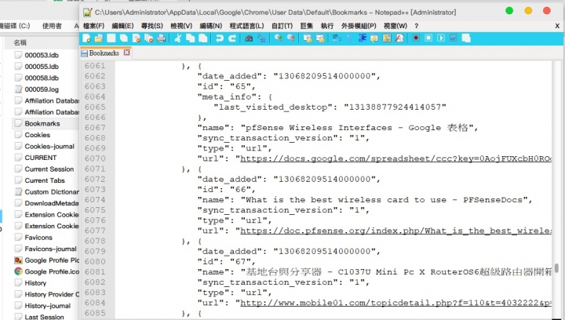Open the www.mobile01.com URL link
The height and width of the screenshot is (320, 565).
[395, 303]
